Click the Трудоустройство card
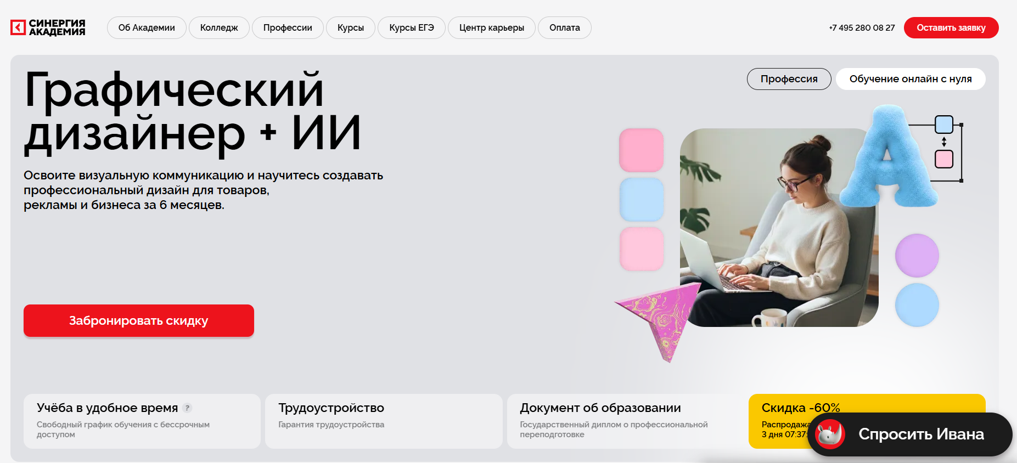The height and width of the screenshot is (463, 1017). pos(384,421)
